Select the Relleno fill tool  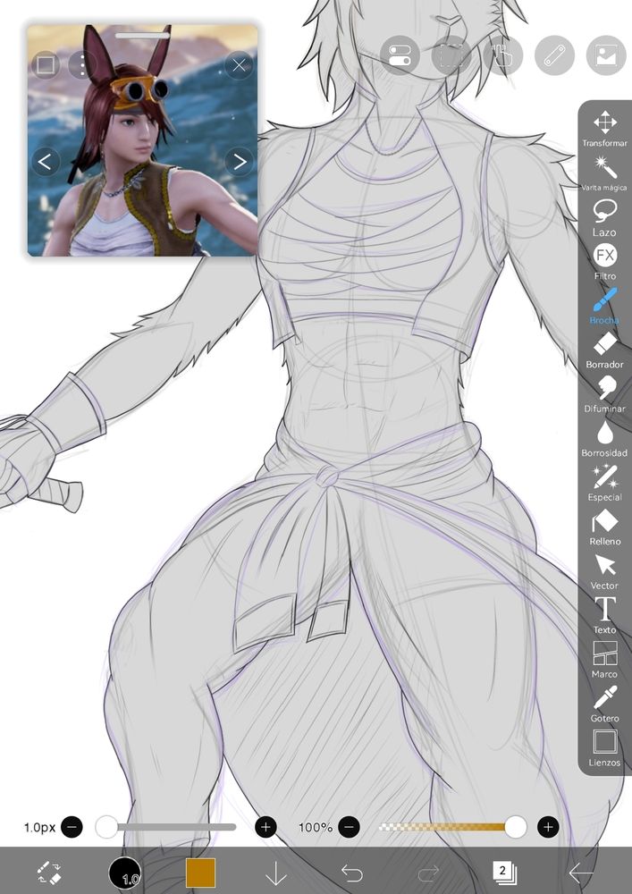(604, 527)
